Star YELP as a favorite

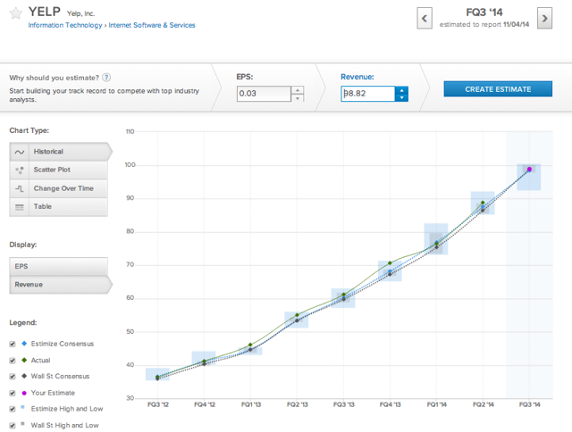[x=16, y=13]
